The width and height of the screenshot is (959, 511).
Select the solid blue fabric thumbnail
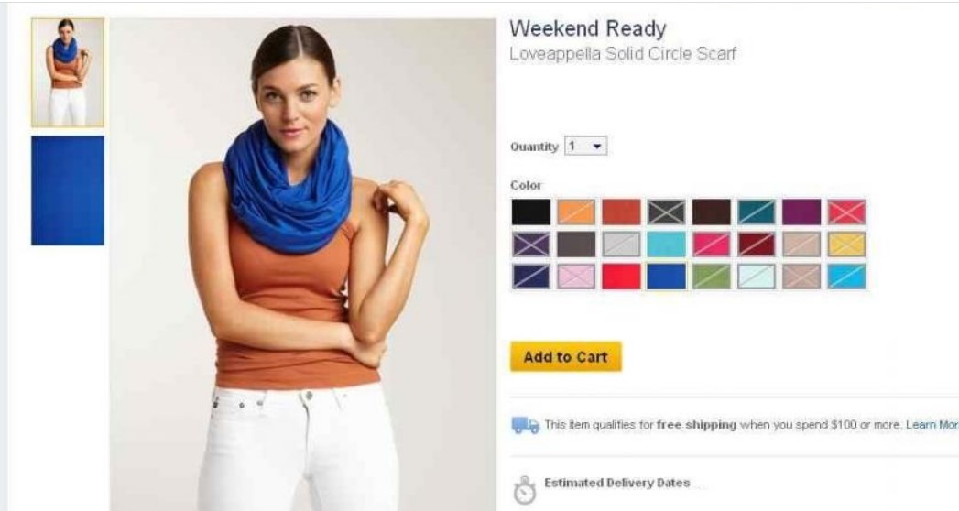pos(68,190)
